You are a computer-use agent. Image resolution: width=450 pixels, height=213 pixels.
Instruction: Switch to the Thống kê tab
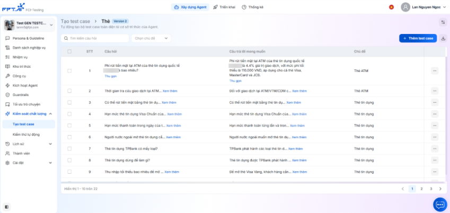coord(252,7)
